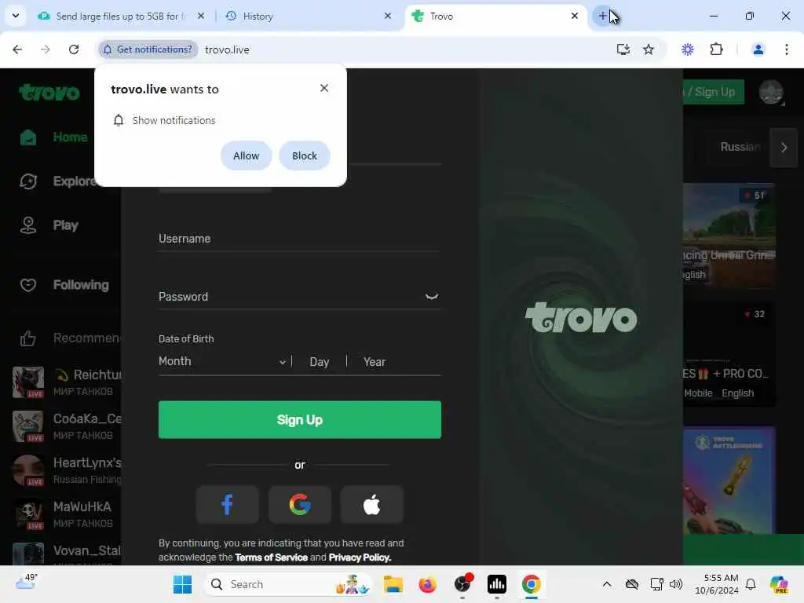Viewport: 804px width, 603px height.
Task: Select the Play sidebar icon
Action: 28,225
